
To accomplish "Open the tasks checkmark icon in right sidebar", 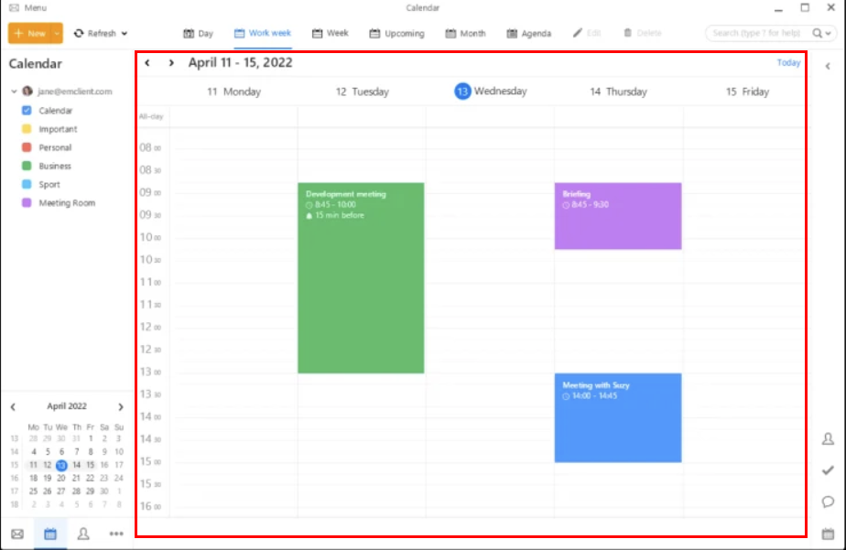I will click(x=828, y=470).
